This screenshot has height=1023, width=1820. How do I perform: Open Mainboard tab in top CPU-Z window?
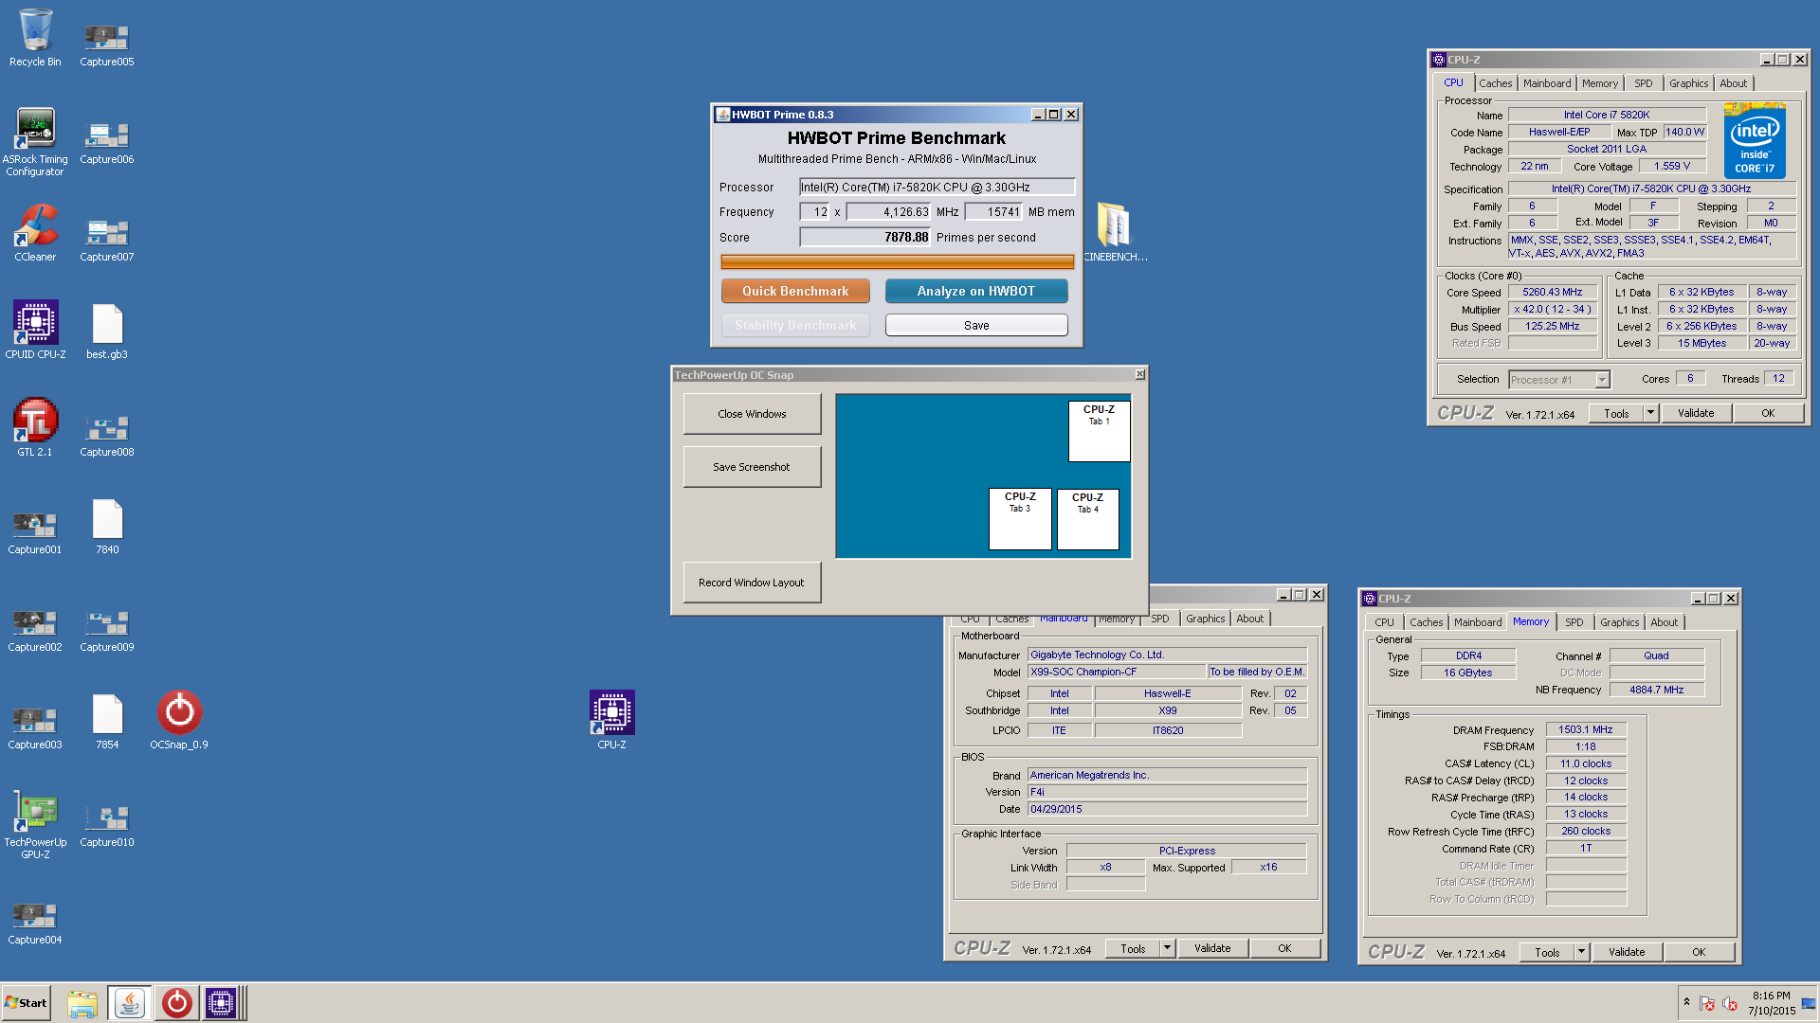tap(1547, 83)
